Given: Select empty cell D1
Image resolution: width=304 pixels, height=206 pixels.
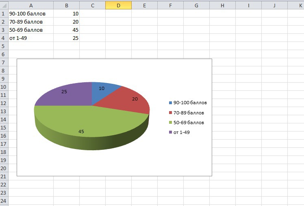Looking at the screenshot, I should pyautogui.click(x=118, y=13).
